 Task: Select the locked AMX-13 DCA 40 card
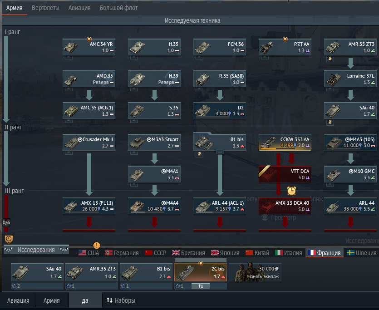(285, 206)
